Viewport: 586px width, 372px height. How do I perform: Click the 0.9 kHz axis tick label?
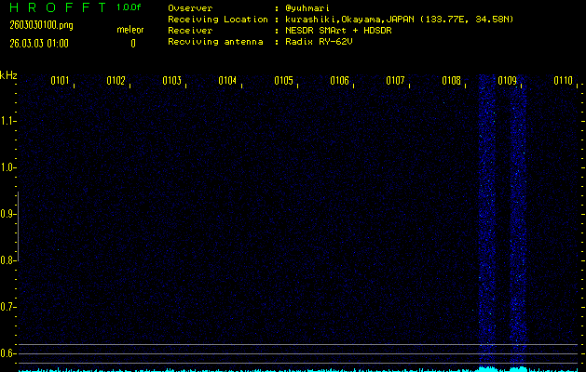coord(7,214)
